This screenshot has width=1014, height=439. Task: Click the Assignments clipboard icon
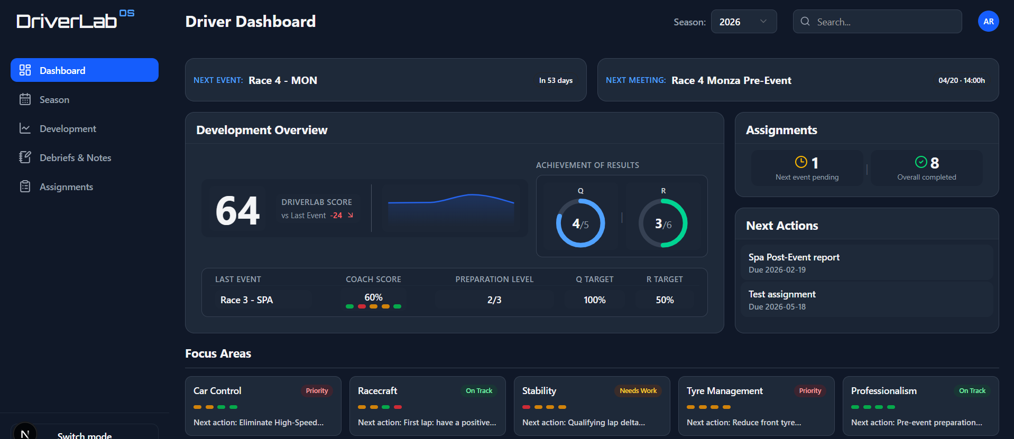(x=25, y=186)
